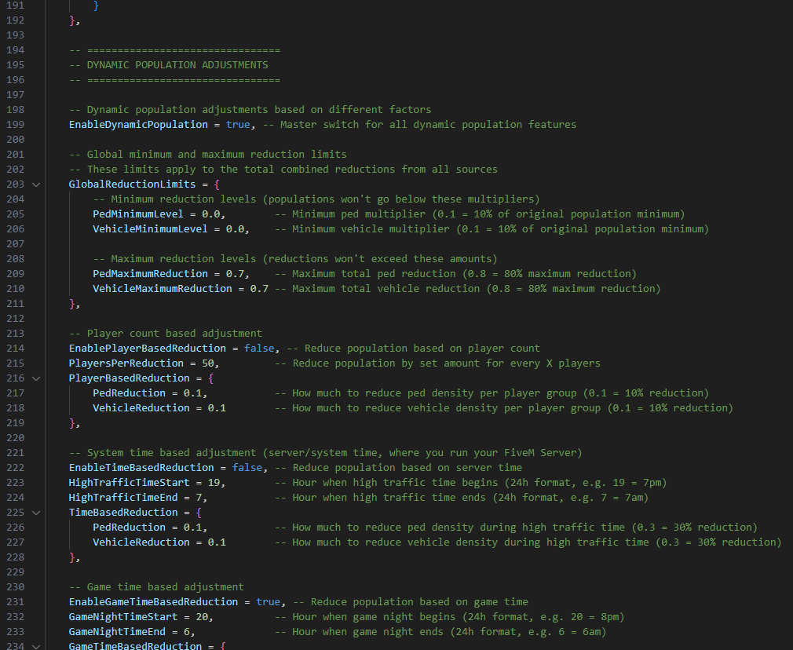Collapse TimeBasedReduction block fold chevron
Viewport: 793px width, 650px height.
pos(36,513)
